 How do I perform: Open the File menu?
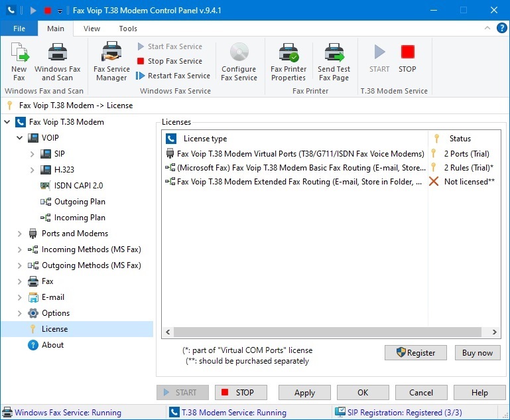click(19, 29)
